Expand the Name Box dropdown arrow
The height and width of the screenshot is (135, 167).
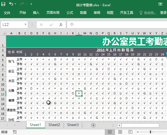coord(26,25)
